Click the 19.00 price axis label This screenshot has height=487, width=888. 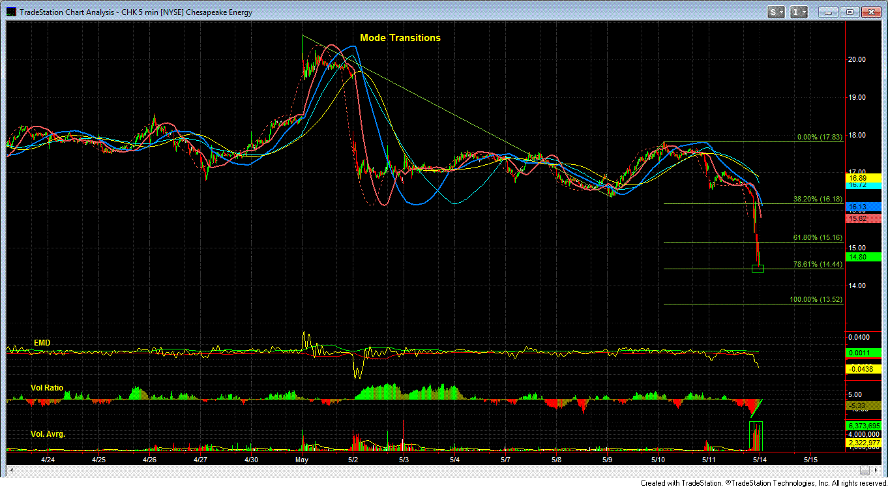856,97
